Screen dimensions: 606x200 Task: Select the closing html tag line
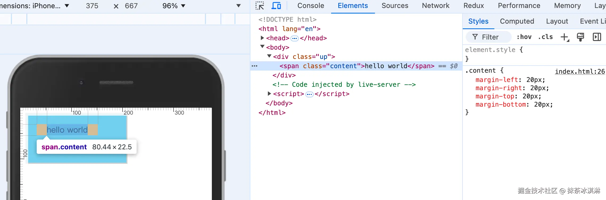pyautogui.click(x=272, y=112)
